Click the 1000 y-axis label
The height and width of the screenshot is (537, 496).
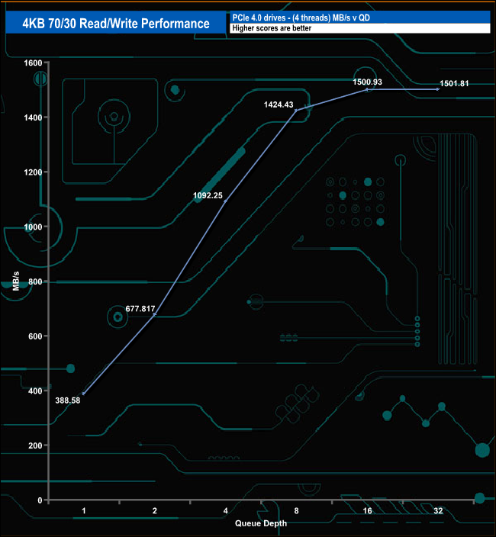click(33, 227)
